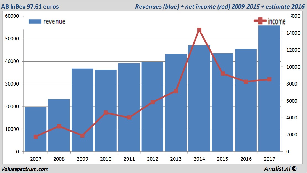307x173 pixels.
Task: Click the 'revenue' legend label
Action: pyautogui.click(x=54, y=22)
